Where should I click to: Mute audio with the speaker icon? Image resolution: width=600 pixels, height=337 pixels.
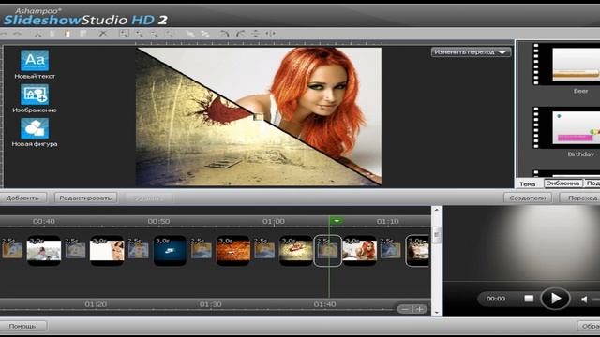point(584,300)
